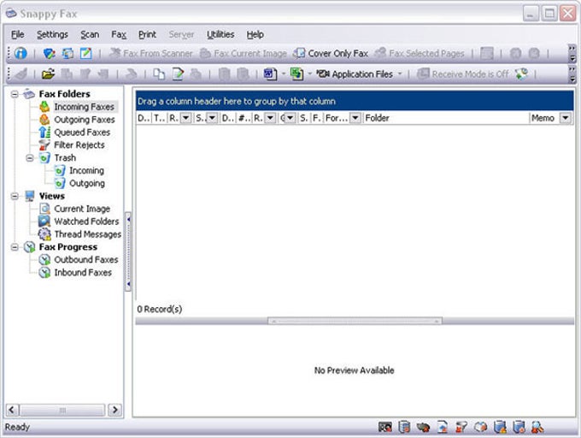Click the Cover Only Fax button label
The width and height of the screenshot is (581, 438).
tap(338, 54)
